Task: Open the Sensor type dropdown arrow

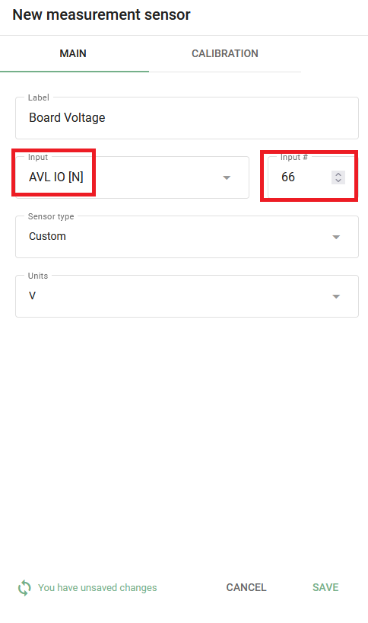Action: click(336, 237)
